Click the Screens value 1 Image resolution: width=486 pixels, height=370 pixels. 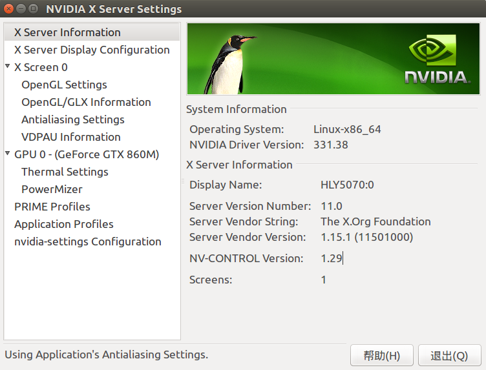[x=324, y=280]
